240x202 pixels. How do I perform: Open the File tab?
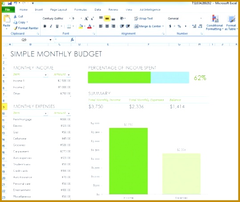(x=8, y=10)
